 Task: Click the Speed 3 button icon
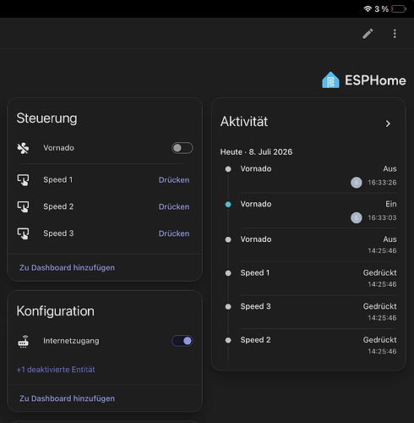point(23,233)
